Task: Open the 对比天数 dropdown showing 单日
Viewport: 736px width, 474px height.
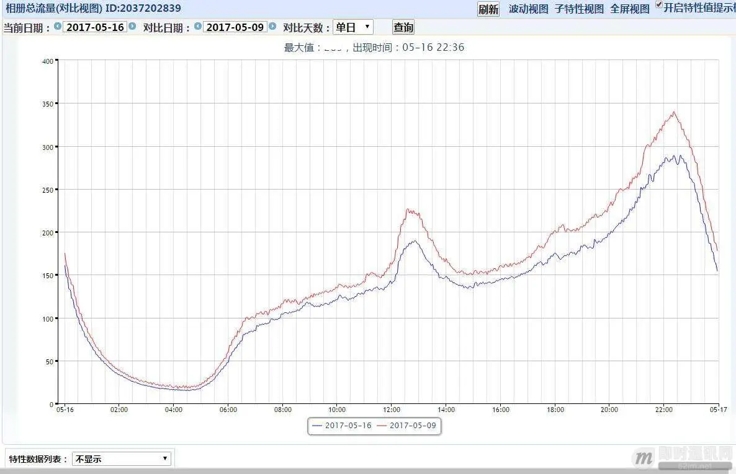Action: pyautogui.click(x=351, y=27)
